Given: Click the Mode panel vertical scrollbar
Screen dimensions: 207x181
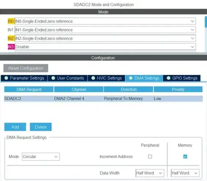Looking at the screenshot, I should pyautogui.click(x=206, y=22).
